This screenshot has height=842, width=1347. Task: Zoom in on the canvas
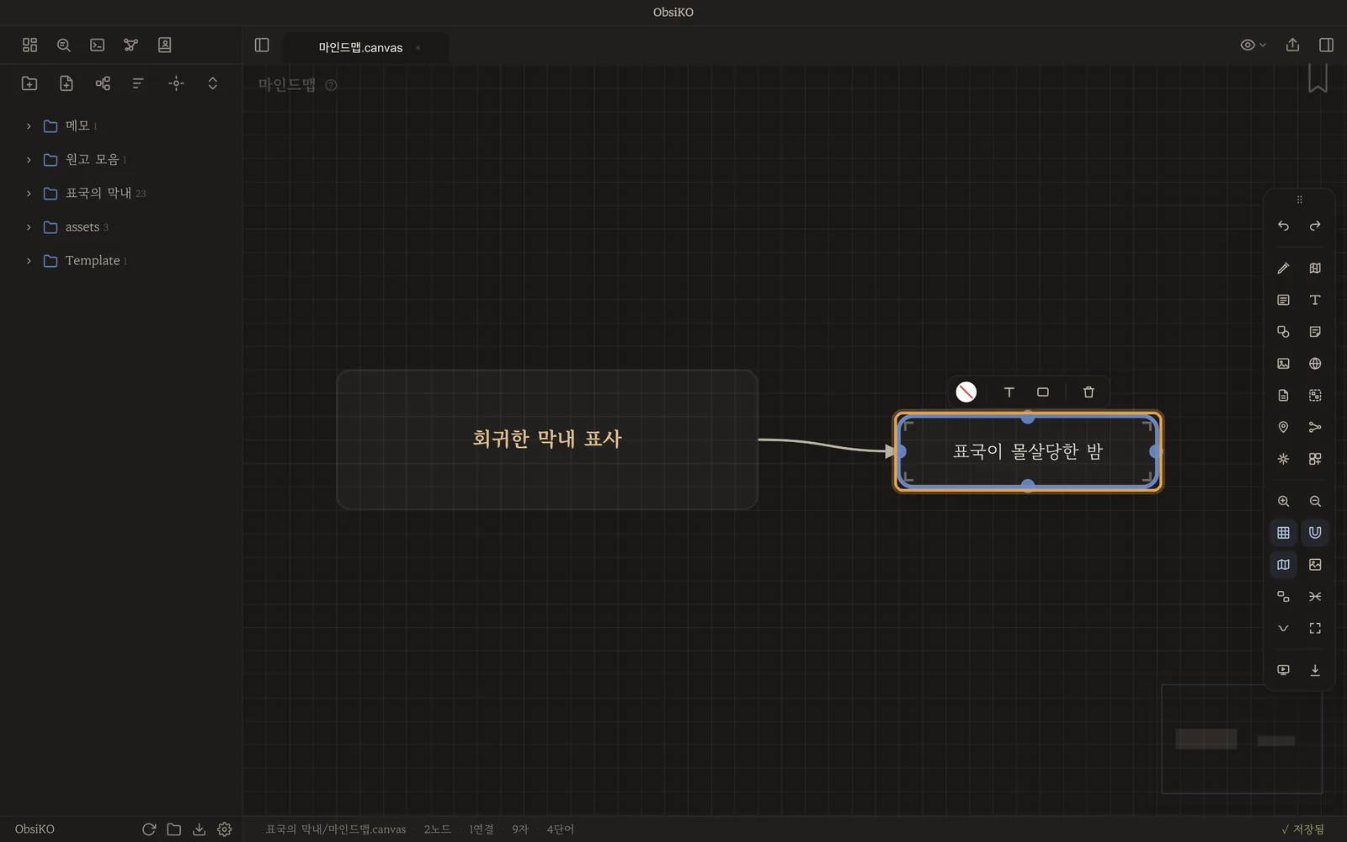pyautogui.click(x=1283, y=501)
